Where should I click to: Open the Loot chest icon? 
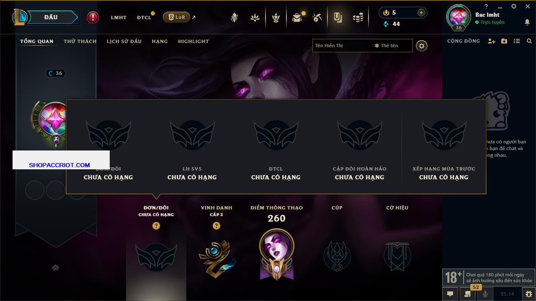click(297, 18)
